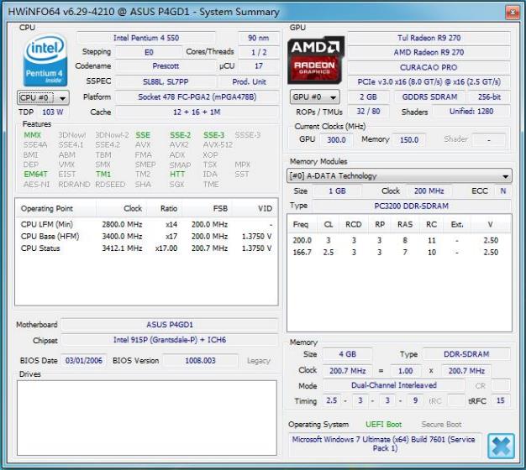Click the Secure Boot indicator

click(442, 425)
